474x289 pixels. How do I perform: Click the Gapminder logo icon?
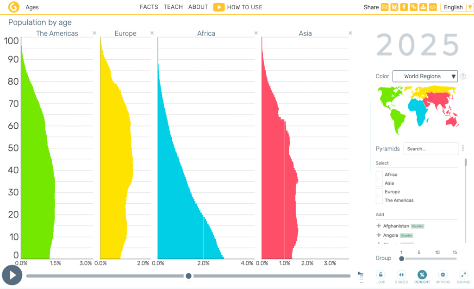click(13, 6)
